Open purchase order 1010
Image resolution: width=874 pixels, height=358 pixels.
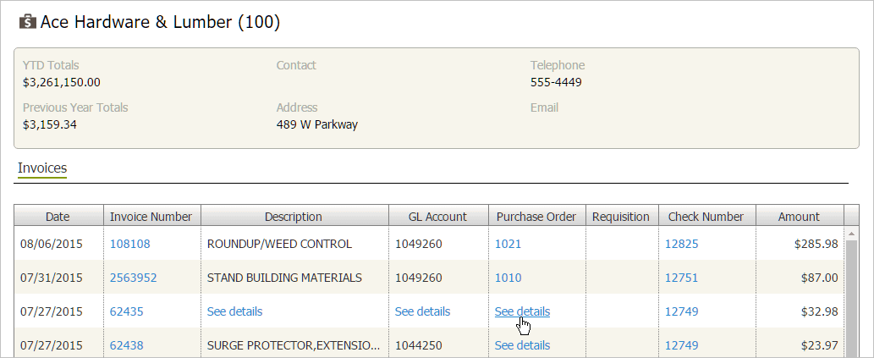coord(508,278)
